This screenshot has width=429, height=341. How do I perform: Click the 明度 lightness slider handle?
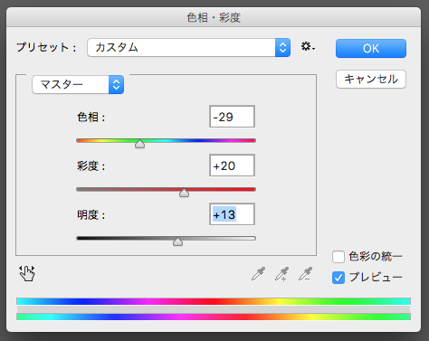pyautogui.click(x=177, y=242)
